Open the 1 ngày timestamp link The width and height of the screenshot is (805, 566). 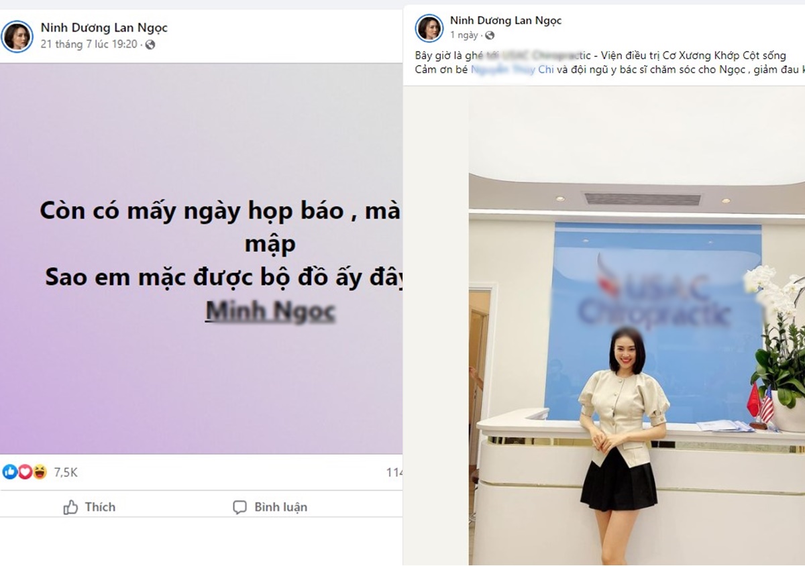pyautogui.click(x=464, y=35)
